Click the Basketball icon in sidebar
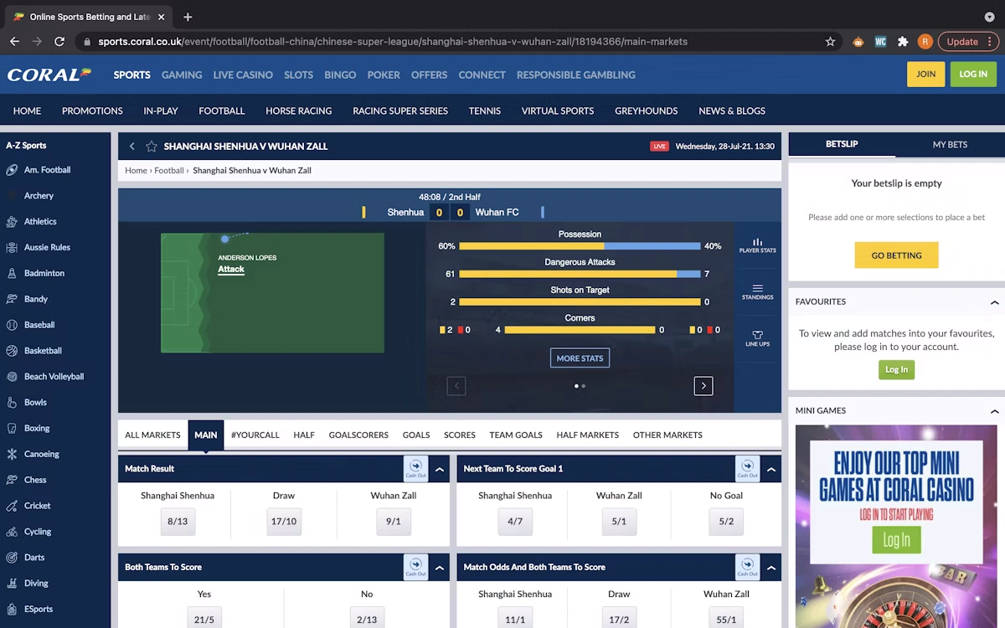 pyautogui.click(x=12, y=351)
